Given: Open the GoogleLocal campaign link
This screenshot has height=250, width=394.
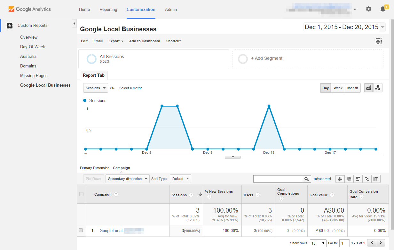Looking at the screenshot, I should tap(122, 230).
